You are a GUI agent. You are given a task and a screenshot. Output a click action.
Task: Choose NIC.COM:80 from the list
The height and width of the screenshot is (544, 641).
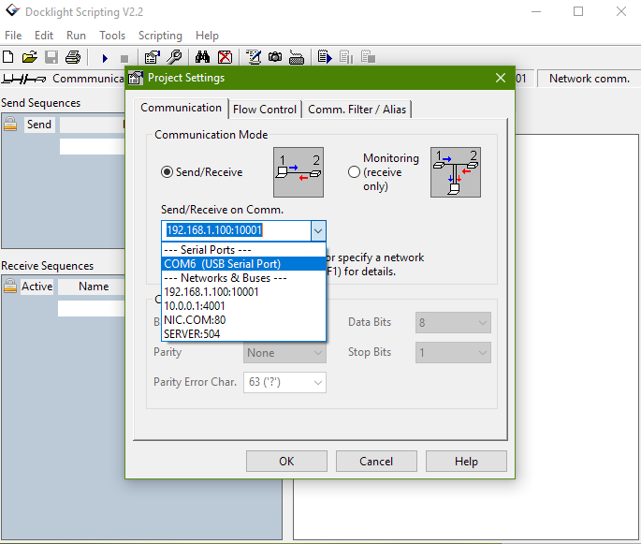(x=243, y=320)
